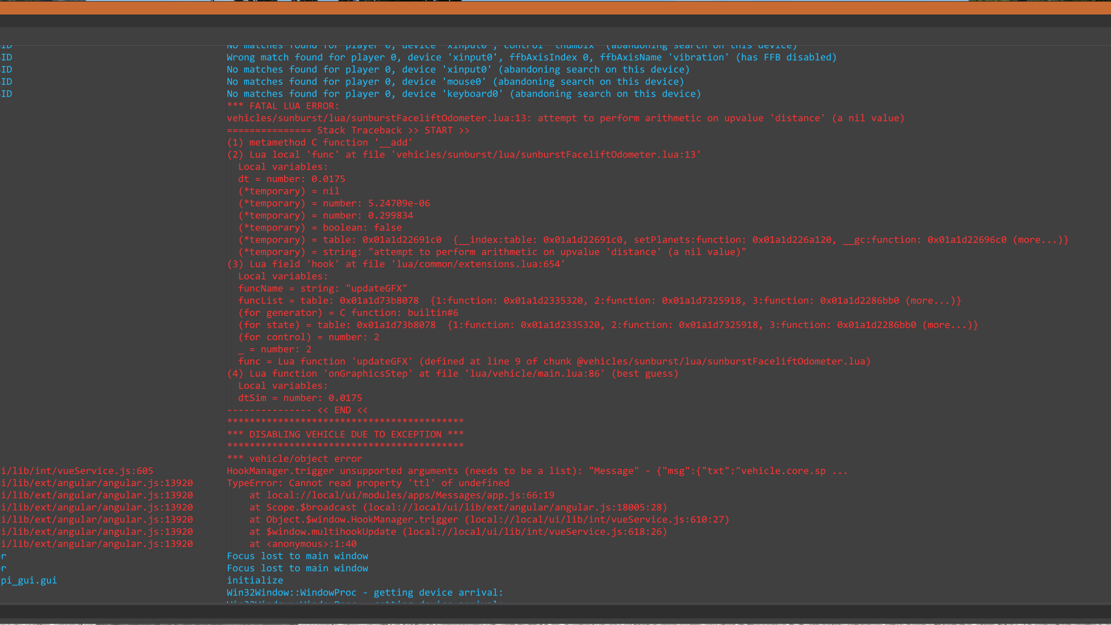Click the HookManager.trigger unsupported arguments message
Image resolution: width=1111 pixels, height=625 pixels.
click(536, 470)
